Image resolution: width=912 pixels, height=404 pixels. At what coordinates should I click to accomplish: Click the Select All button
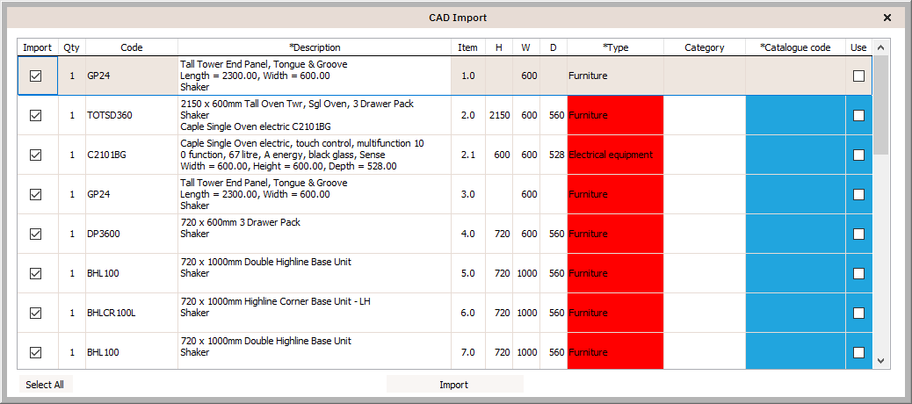(x=46, y=385)
